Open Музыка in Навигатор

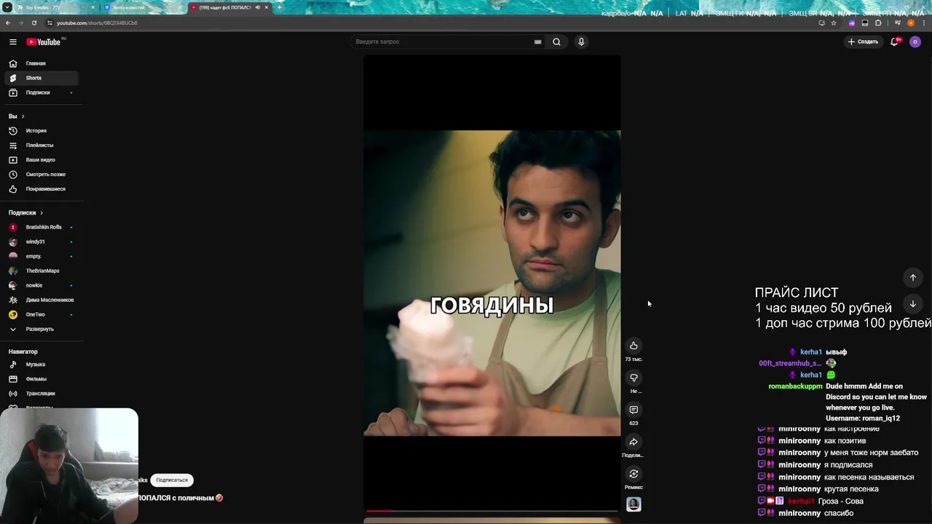42,365
